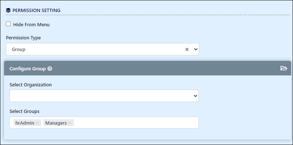The width and height of the screenshot is (293, 145).
Task: Click empty area of Select Groups field
Action: [136, 123]
